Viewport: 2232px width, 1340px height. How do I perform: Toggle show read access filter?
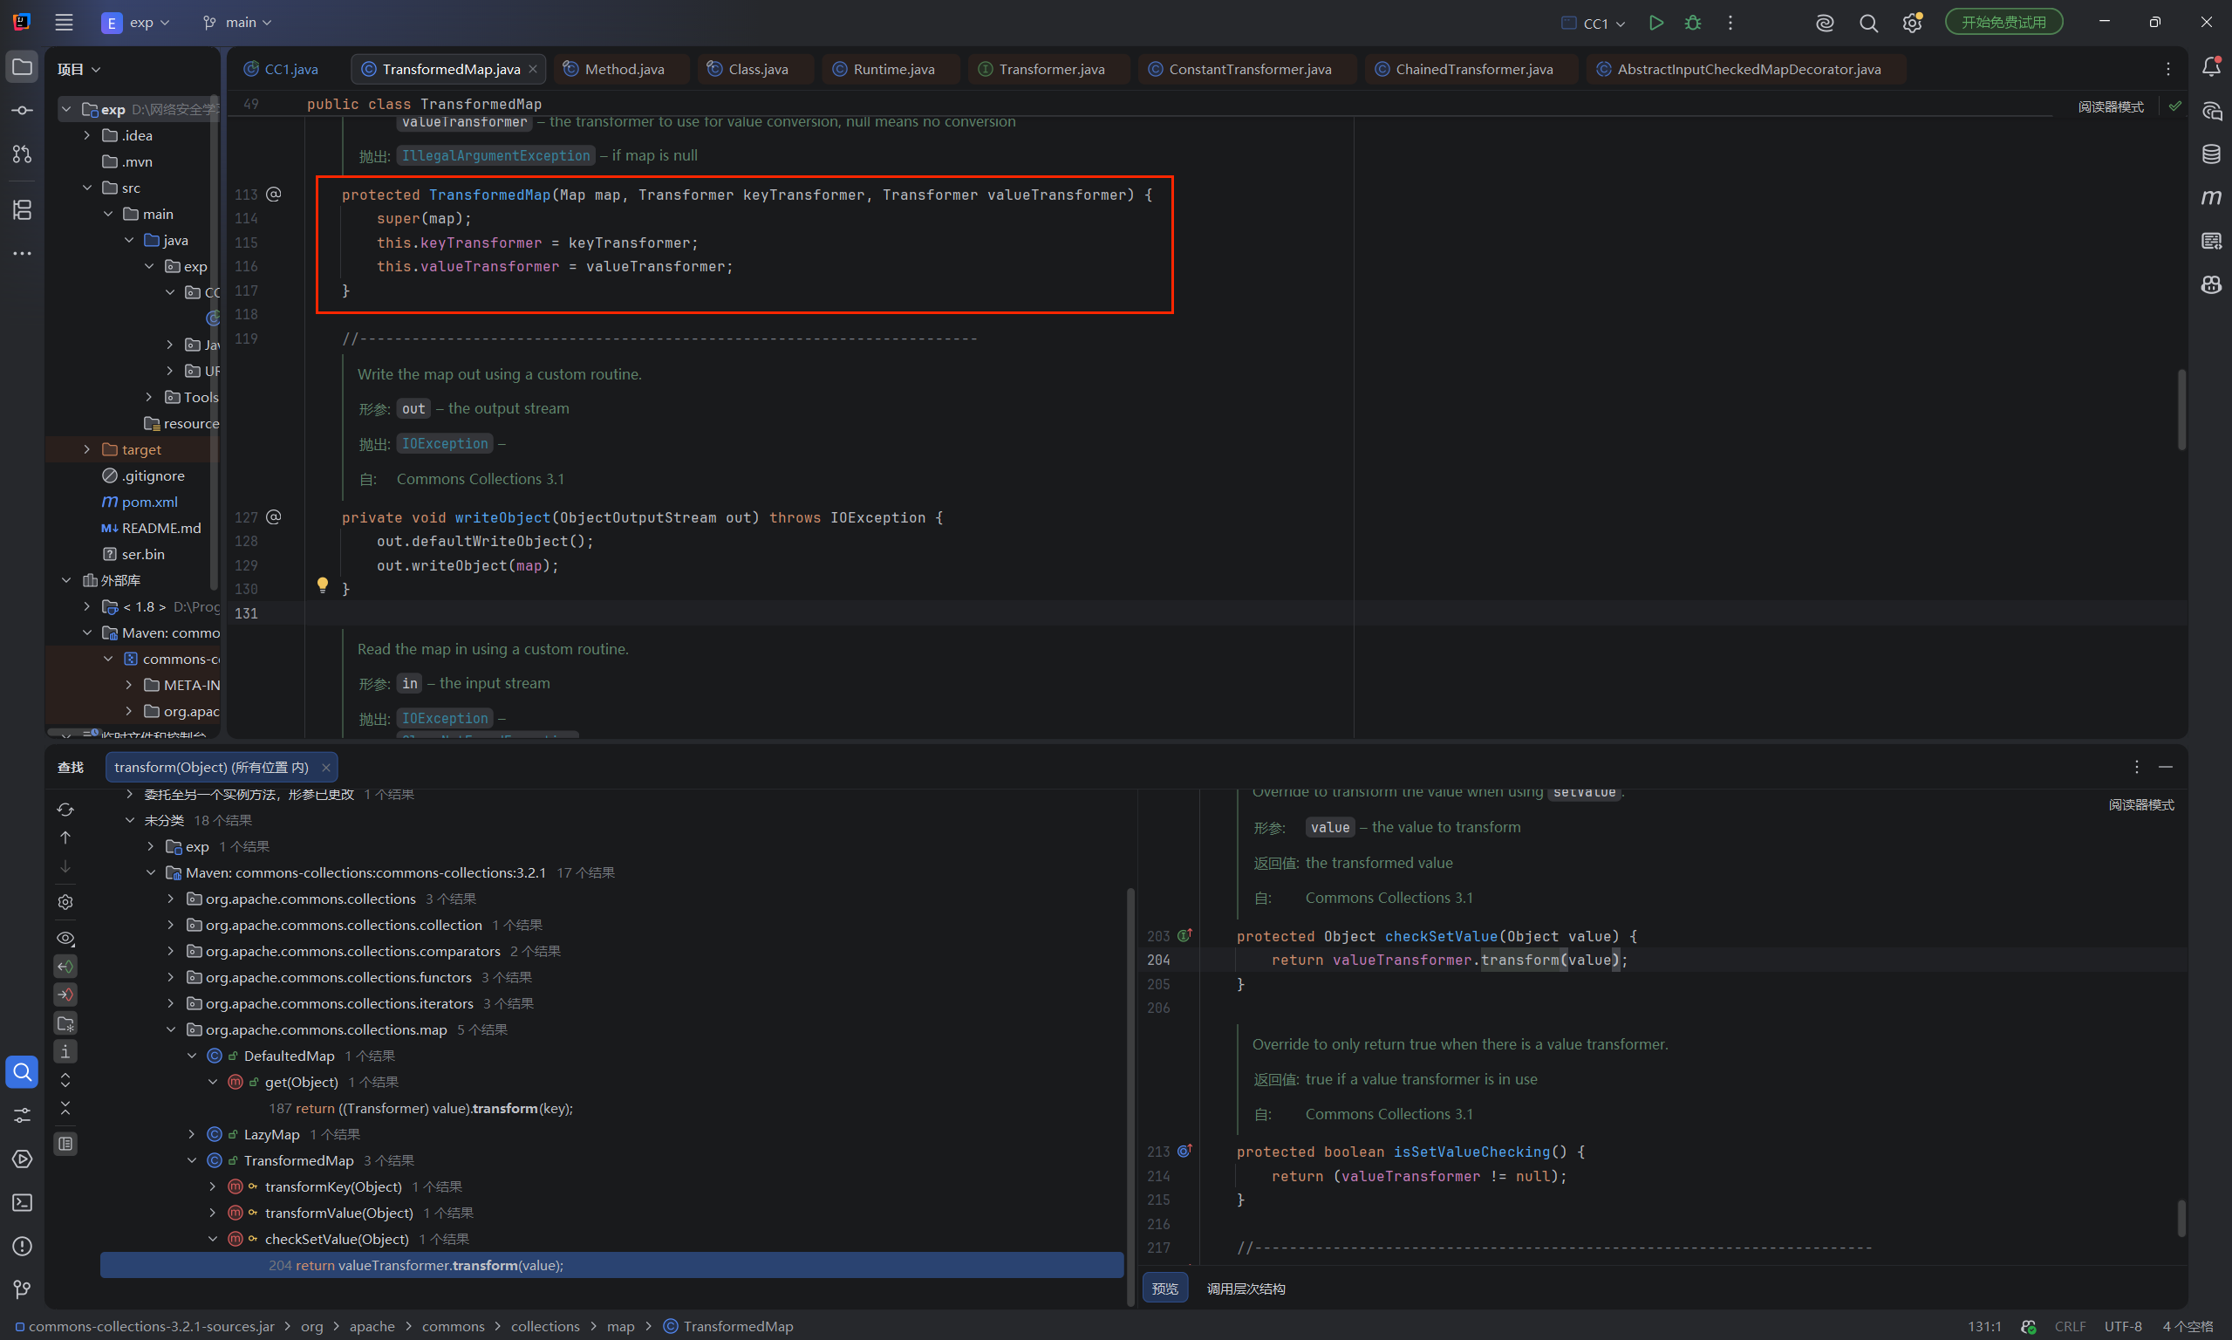[66, 967]
